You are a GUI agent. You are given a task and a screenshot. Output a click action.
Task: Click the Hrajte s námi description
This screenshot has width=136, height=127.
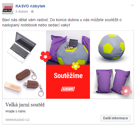pyautogui.click(x=16, y=111)
